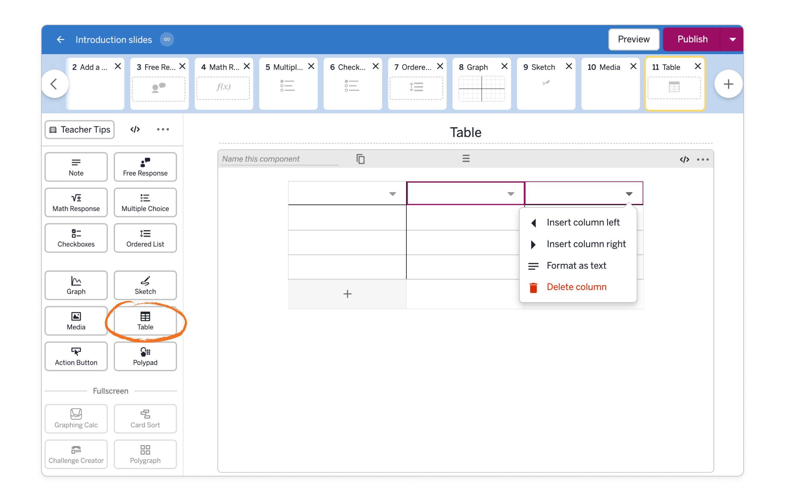Add a Math Response component

click(x=76, y=202)
